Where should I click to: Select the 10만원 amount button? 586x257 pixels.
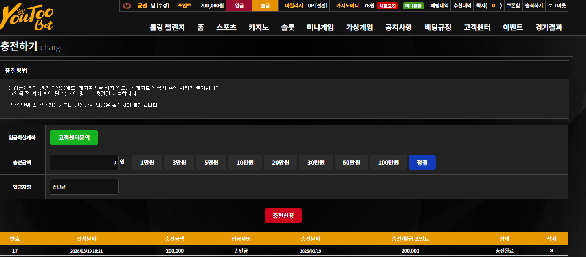245,162
